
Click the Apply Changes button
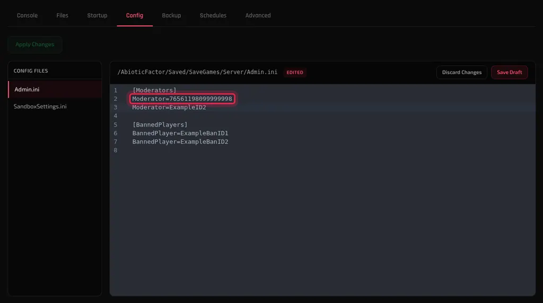(x=35, y=44)
